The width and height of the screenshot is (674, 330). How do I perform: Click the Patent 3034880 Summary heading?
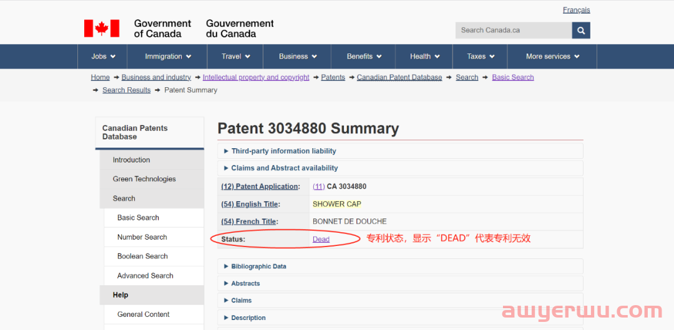pos(308,129)
